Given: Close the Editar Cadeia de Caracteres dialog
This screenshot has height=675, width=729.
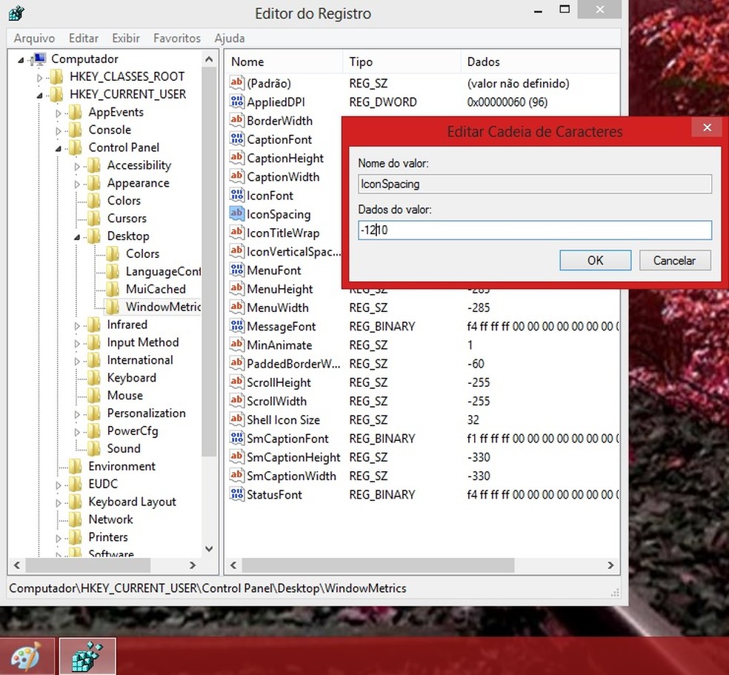Looking at the screenshot, I should click(707, 127).
